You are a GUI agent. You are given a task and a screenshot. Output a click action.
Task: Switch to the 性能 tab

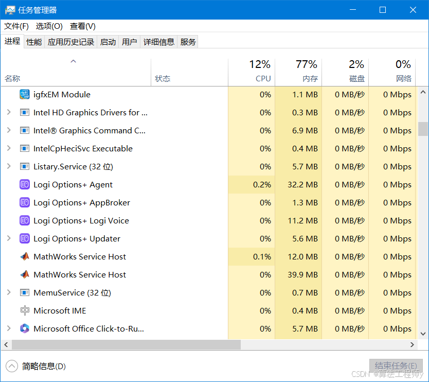tap(34, 42)
